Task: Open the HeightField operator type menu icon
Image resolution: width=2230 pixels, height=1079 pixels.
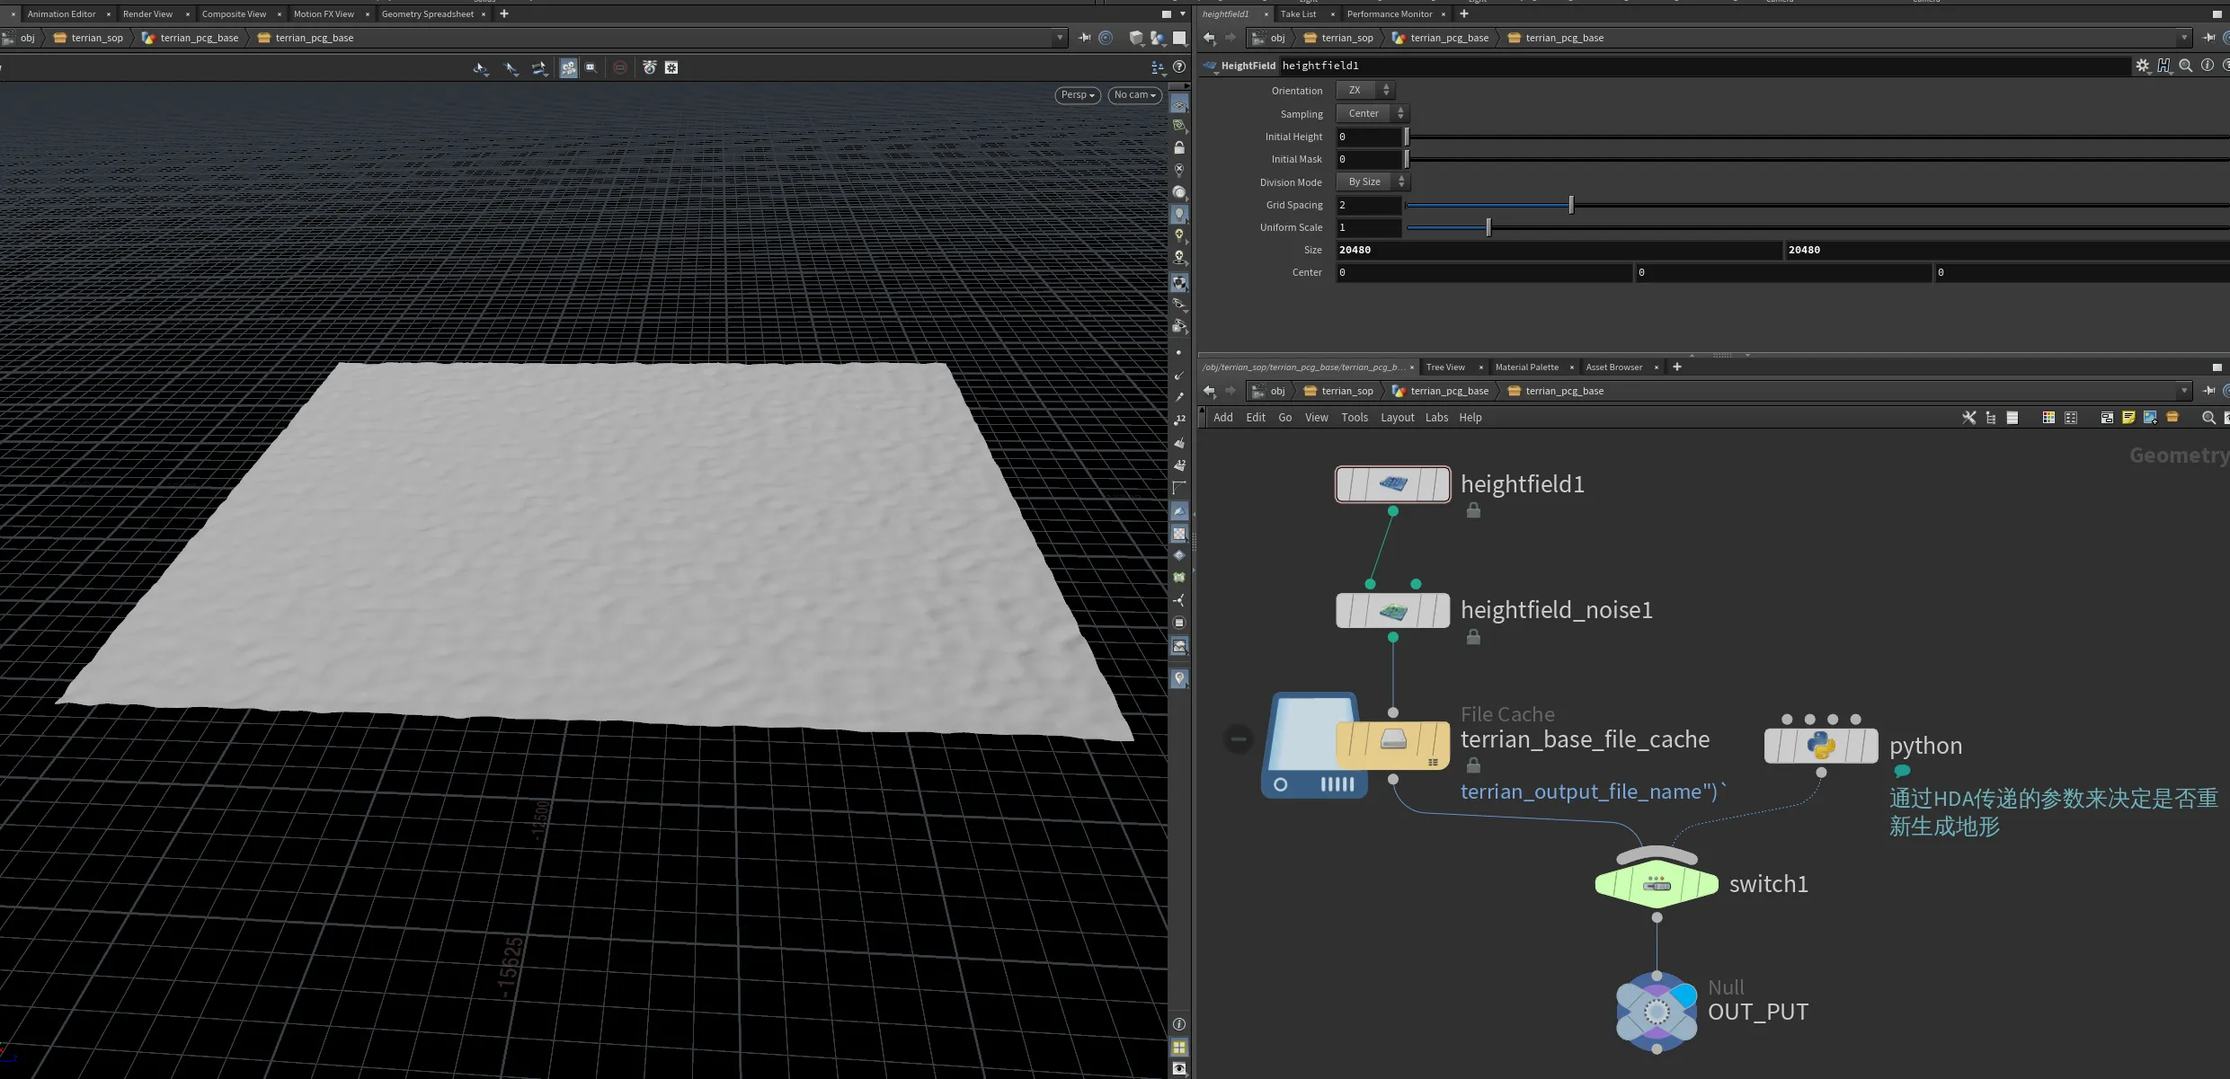Action: (x=1210, y=66)
